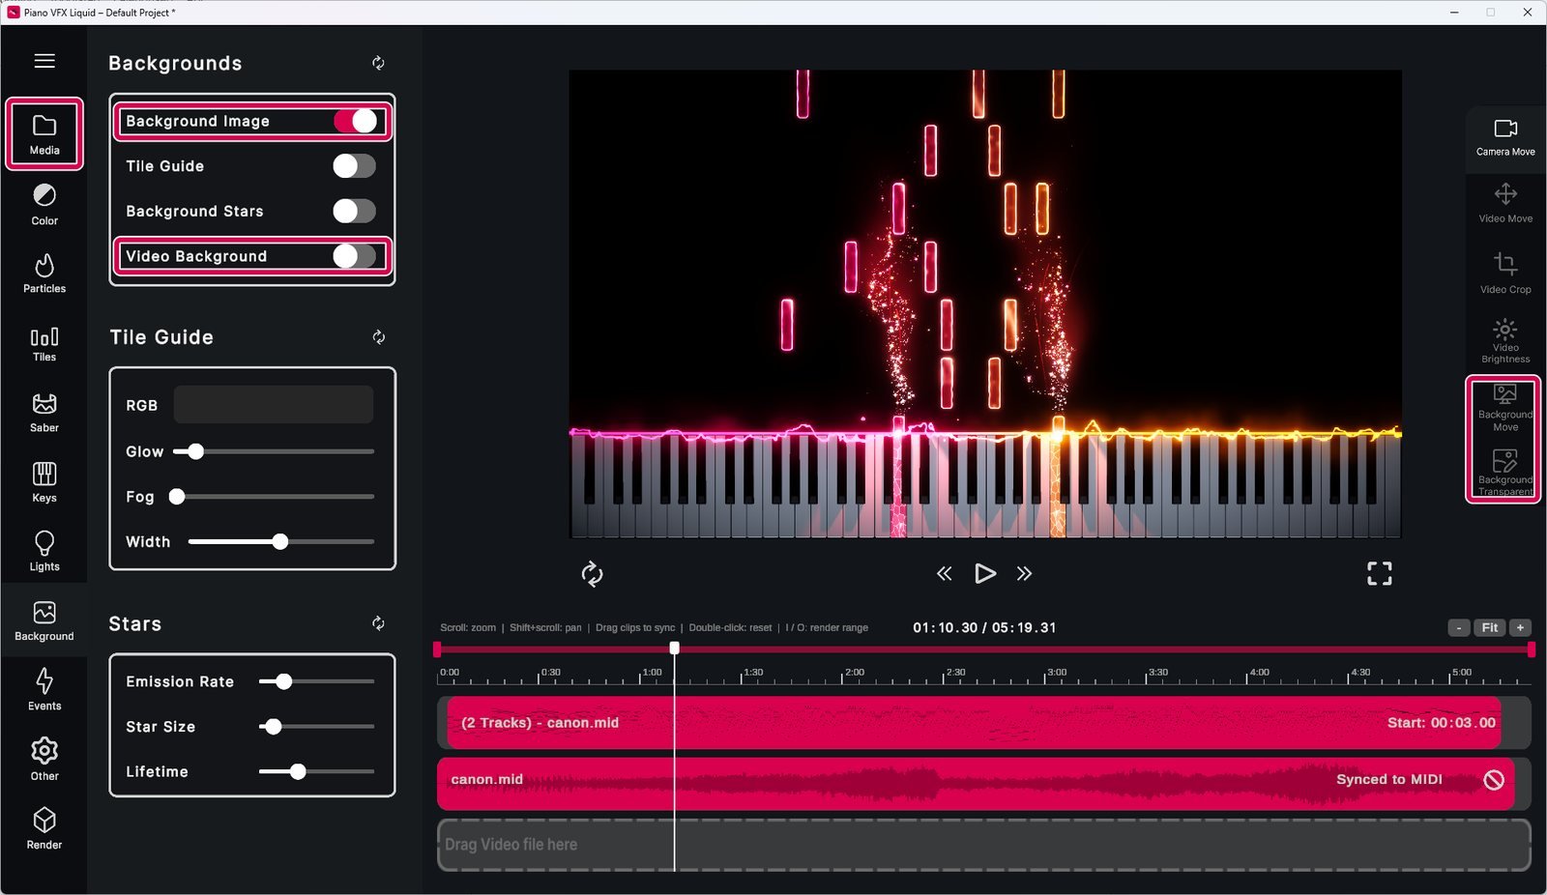The width and height of the screenshot is (1547, 895).
Task: Open the Color section
Action: tap(44, 205)
